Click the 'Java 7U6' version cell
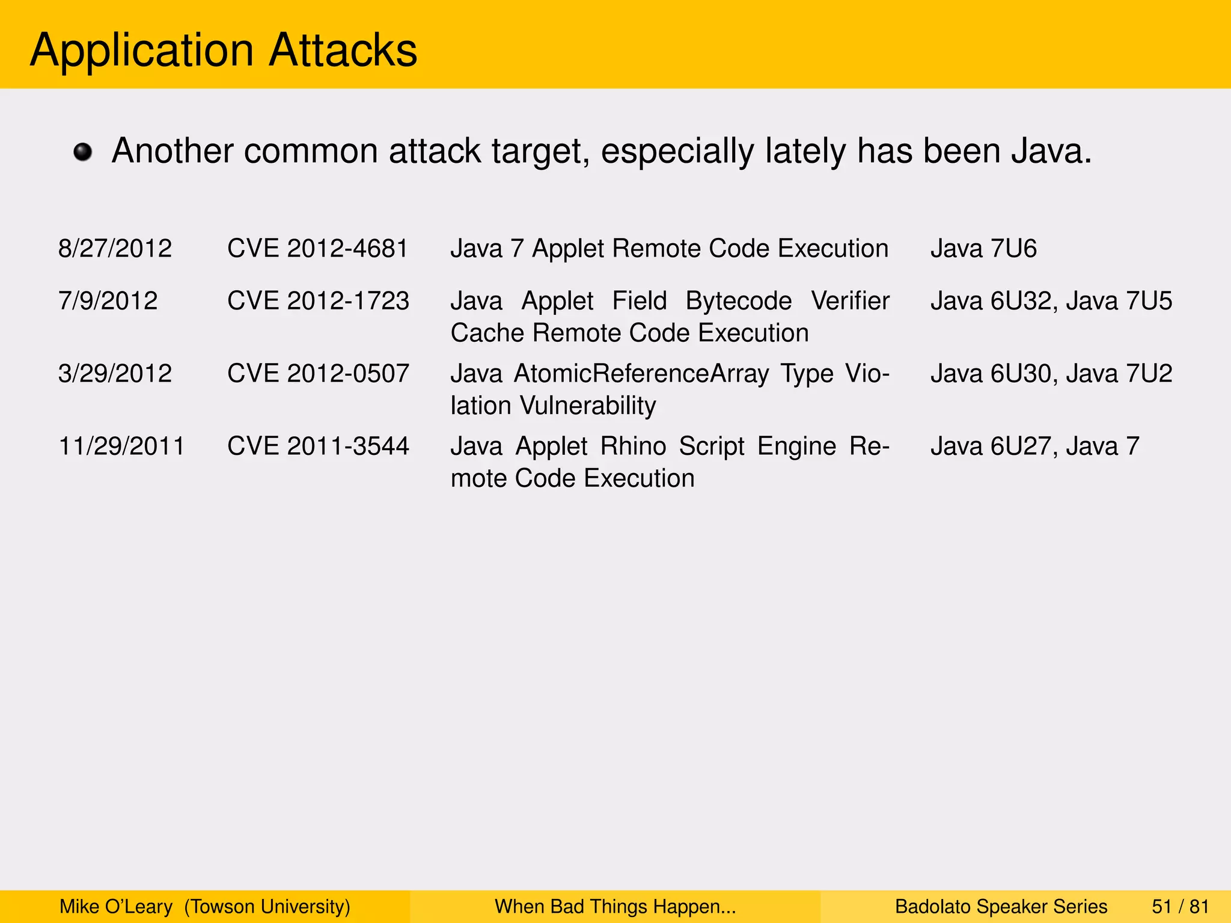 click(x=983, y=248)
